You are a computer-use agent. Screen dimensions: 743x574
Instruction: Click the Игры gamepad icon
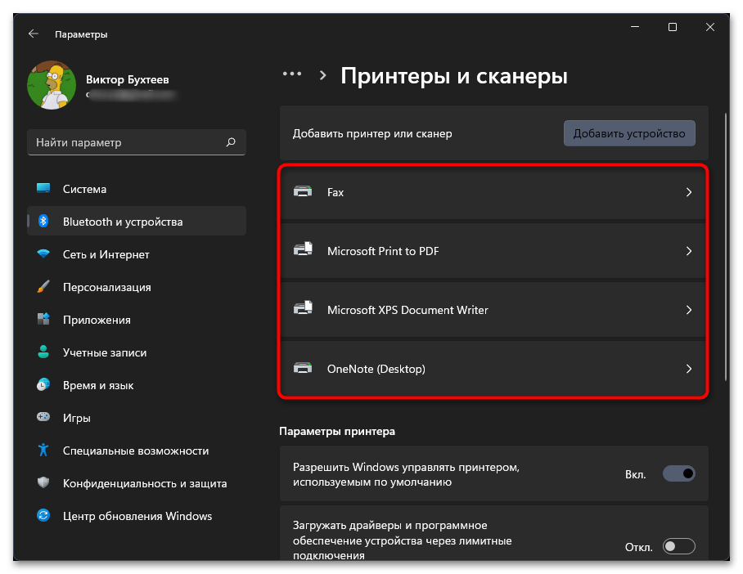43,417
